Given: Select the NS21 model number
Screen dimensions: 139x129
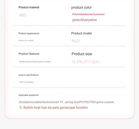Looking at the screenshot, I should 76,41.
